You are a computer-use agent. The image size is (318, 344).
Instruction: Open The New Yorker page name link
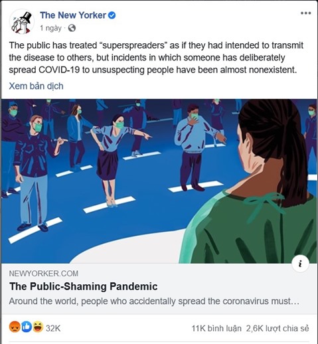point(73,15)
